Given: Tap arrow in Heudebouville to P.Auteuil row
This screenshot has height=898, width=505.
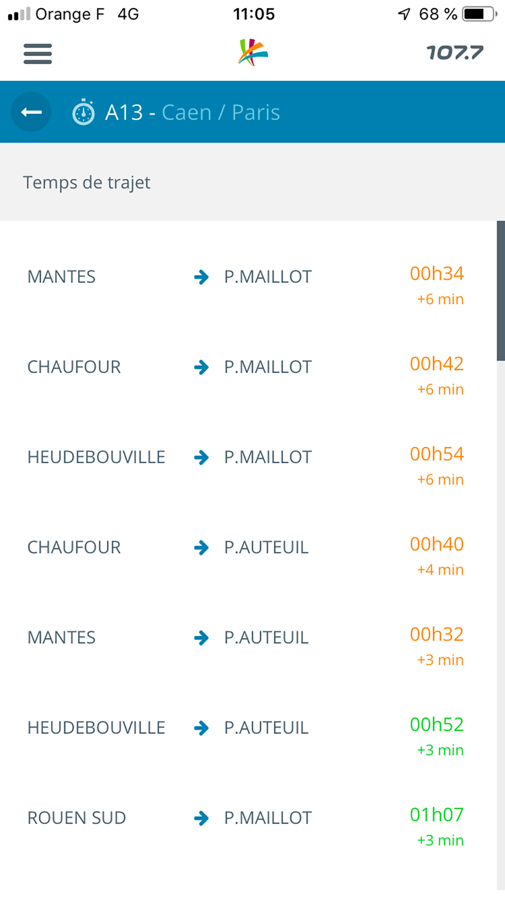Looking at the screenshot, I should click(x=201, y=728).
